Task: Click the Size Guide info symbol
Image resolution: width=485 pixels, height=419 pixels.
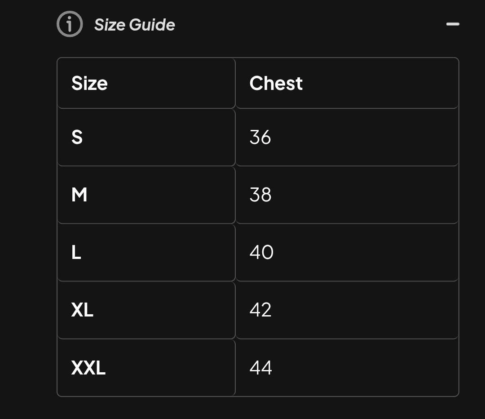Action: [70, 25]
